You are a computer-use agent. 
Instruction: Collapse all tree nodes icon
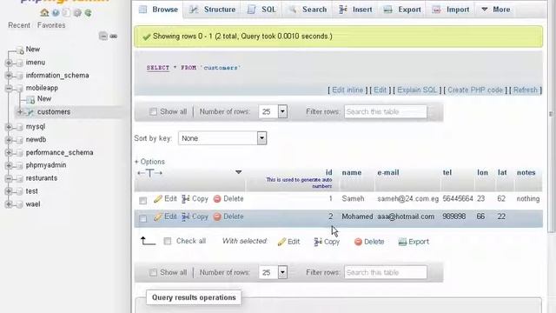tap(103, 37)
